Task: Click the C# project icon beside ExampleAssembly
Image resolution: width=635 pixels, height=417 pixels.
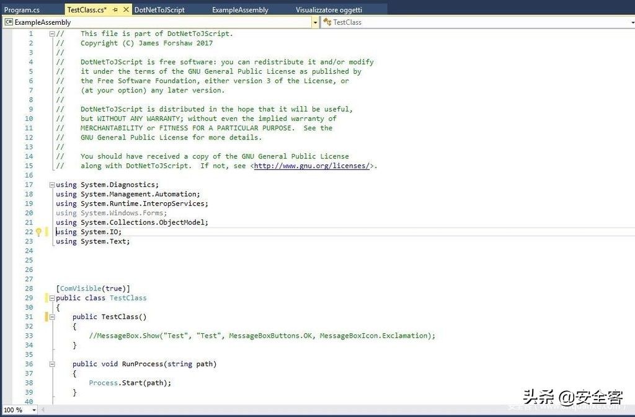Action: tap(9, 22)
